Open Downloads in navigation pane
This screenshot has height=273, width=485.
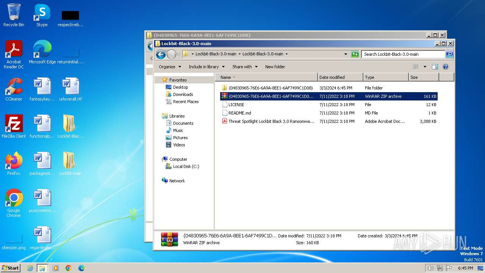pyautogui.click(x=183, y=94)
